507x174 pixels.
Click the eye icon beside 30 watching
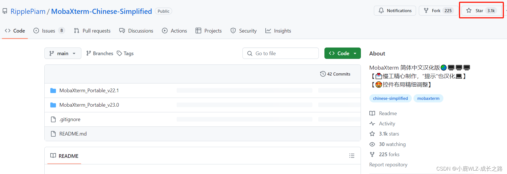[372, 144]
